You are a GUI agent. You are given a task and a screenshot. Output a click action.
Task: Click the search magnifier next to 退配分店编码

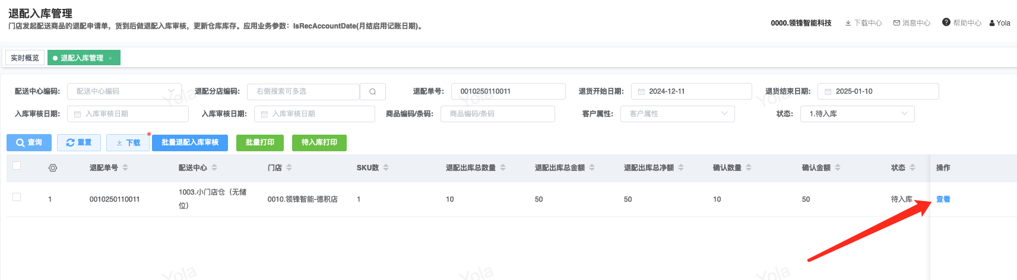[x=373, y=91]
